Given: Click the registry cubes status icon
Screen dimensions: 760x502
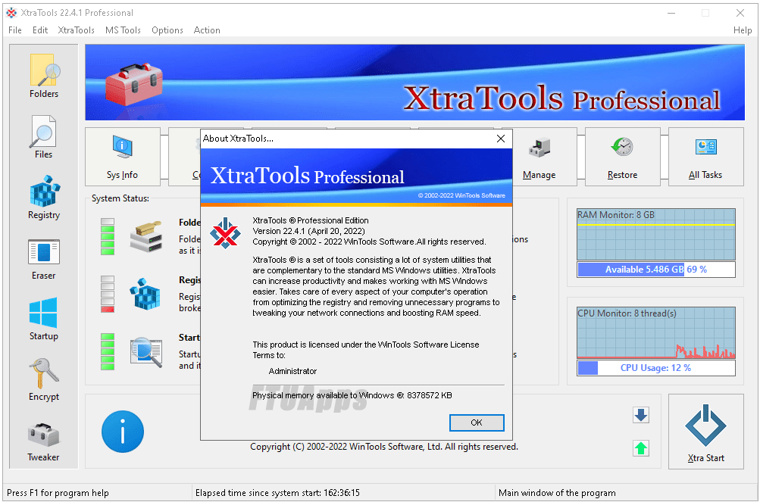Looking at the screenshot, I should click(x=145, y=294).
